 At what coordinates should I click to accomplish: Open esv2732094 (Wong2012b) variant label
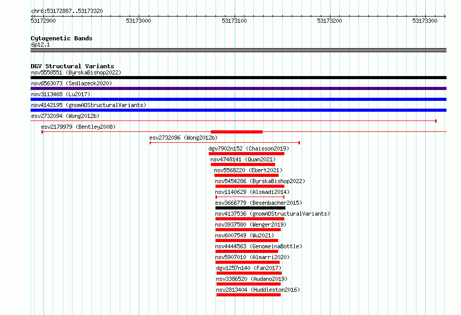pos(65,116)
